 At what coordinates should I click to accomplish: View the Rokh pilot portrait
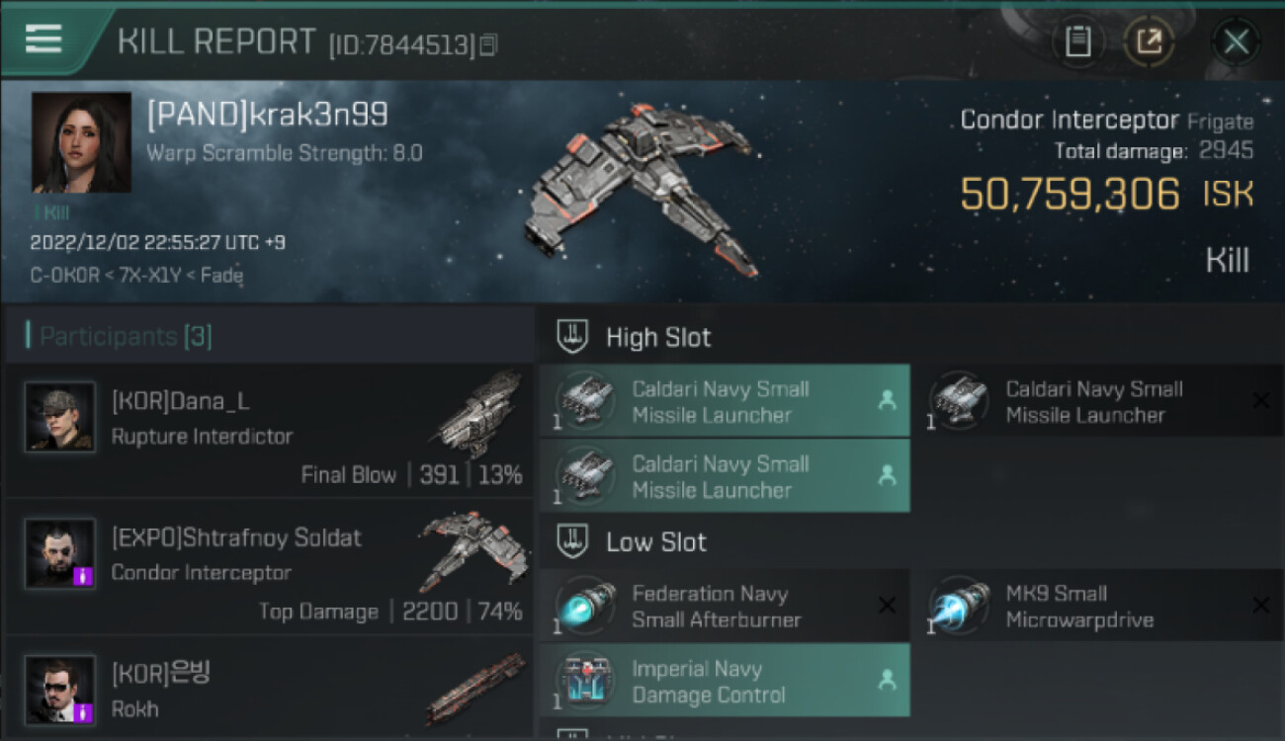(60, 690)
